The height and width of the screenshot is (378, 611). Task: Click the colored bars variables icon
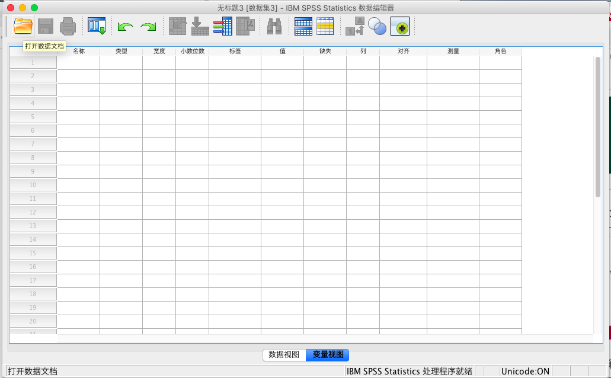pyautogui.click(x=222, y=27)
